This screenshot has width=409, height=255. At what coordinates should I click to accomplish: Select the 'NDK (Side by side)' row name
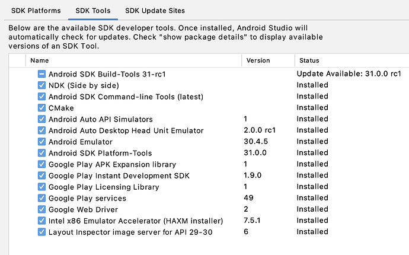84,85
